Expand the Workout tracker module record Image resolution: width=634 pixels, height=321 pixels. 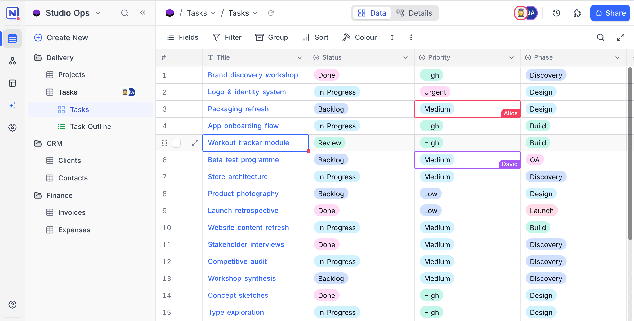[195, 143]
